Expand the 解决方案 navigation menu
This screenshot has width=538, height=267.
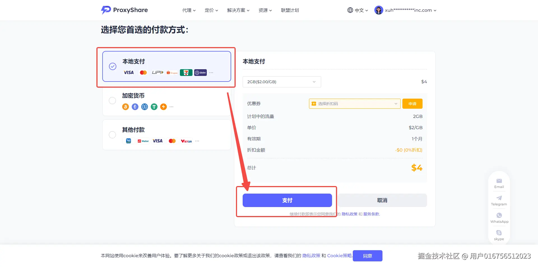[238, 10]
